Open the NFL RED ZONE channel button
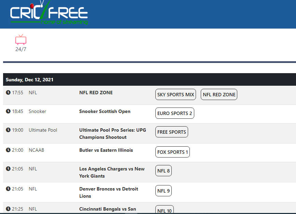 coord(219,94)
